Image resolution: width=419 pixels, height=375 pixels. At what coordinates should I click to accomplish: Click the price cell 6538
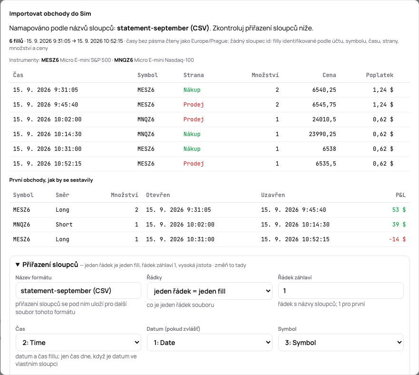click(329, 149)
